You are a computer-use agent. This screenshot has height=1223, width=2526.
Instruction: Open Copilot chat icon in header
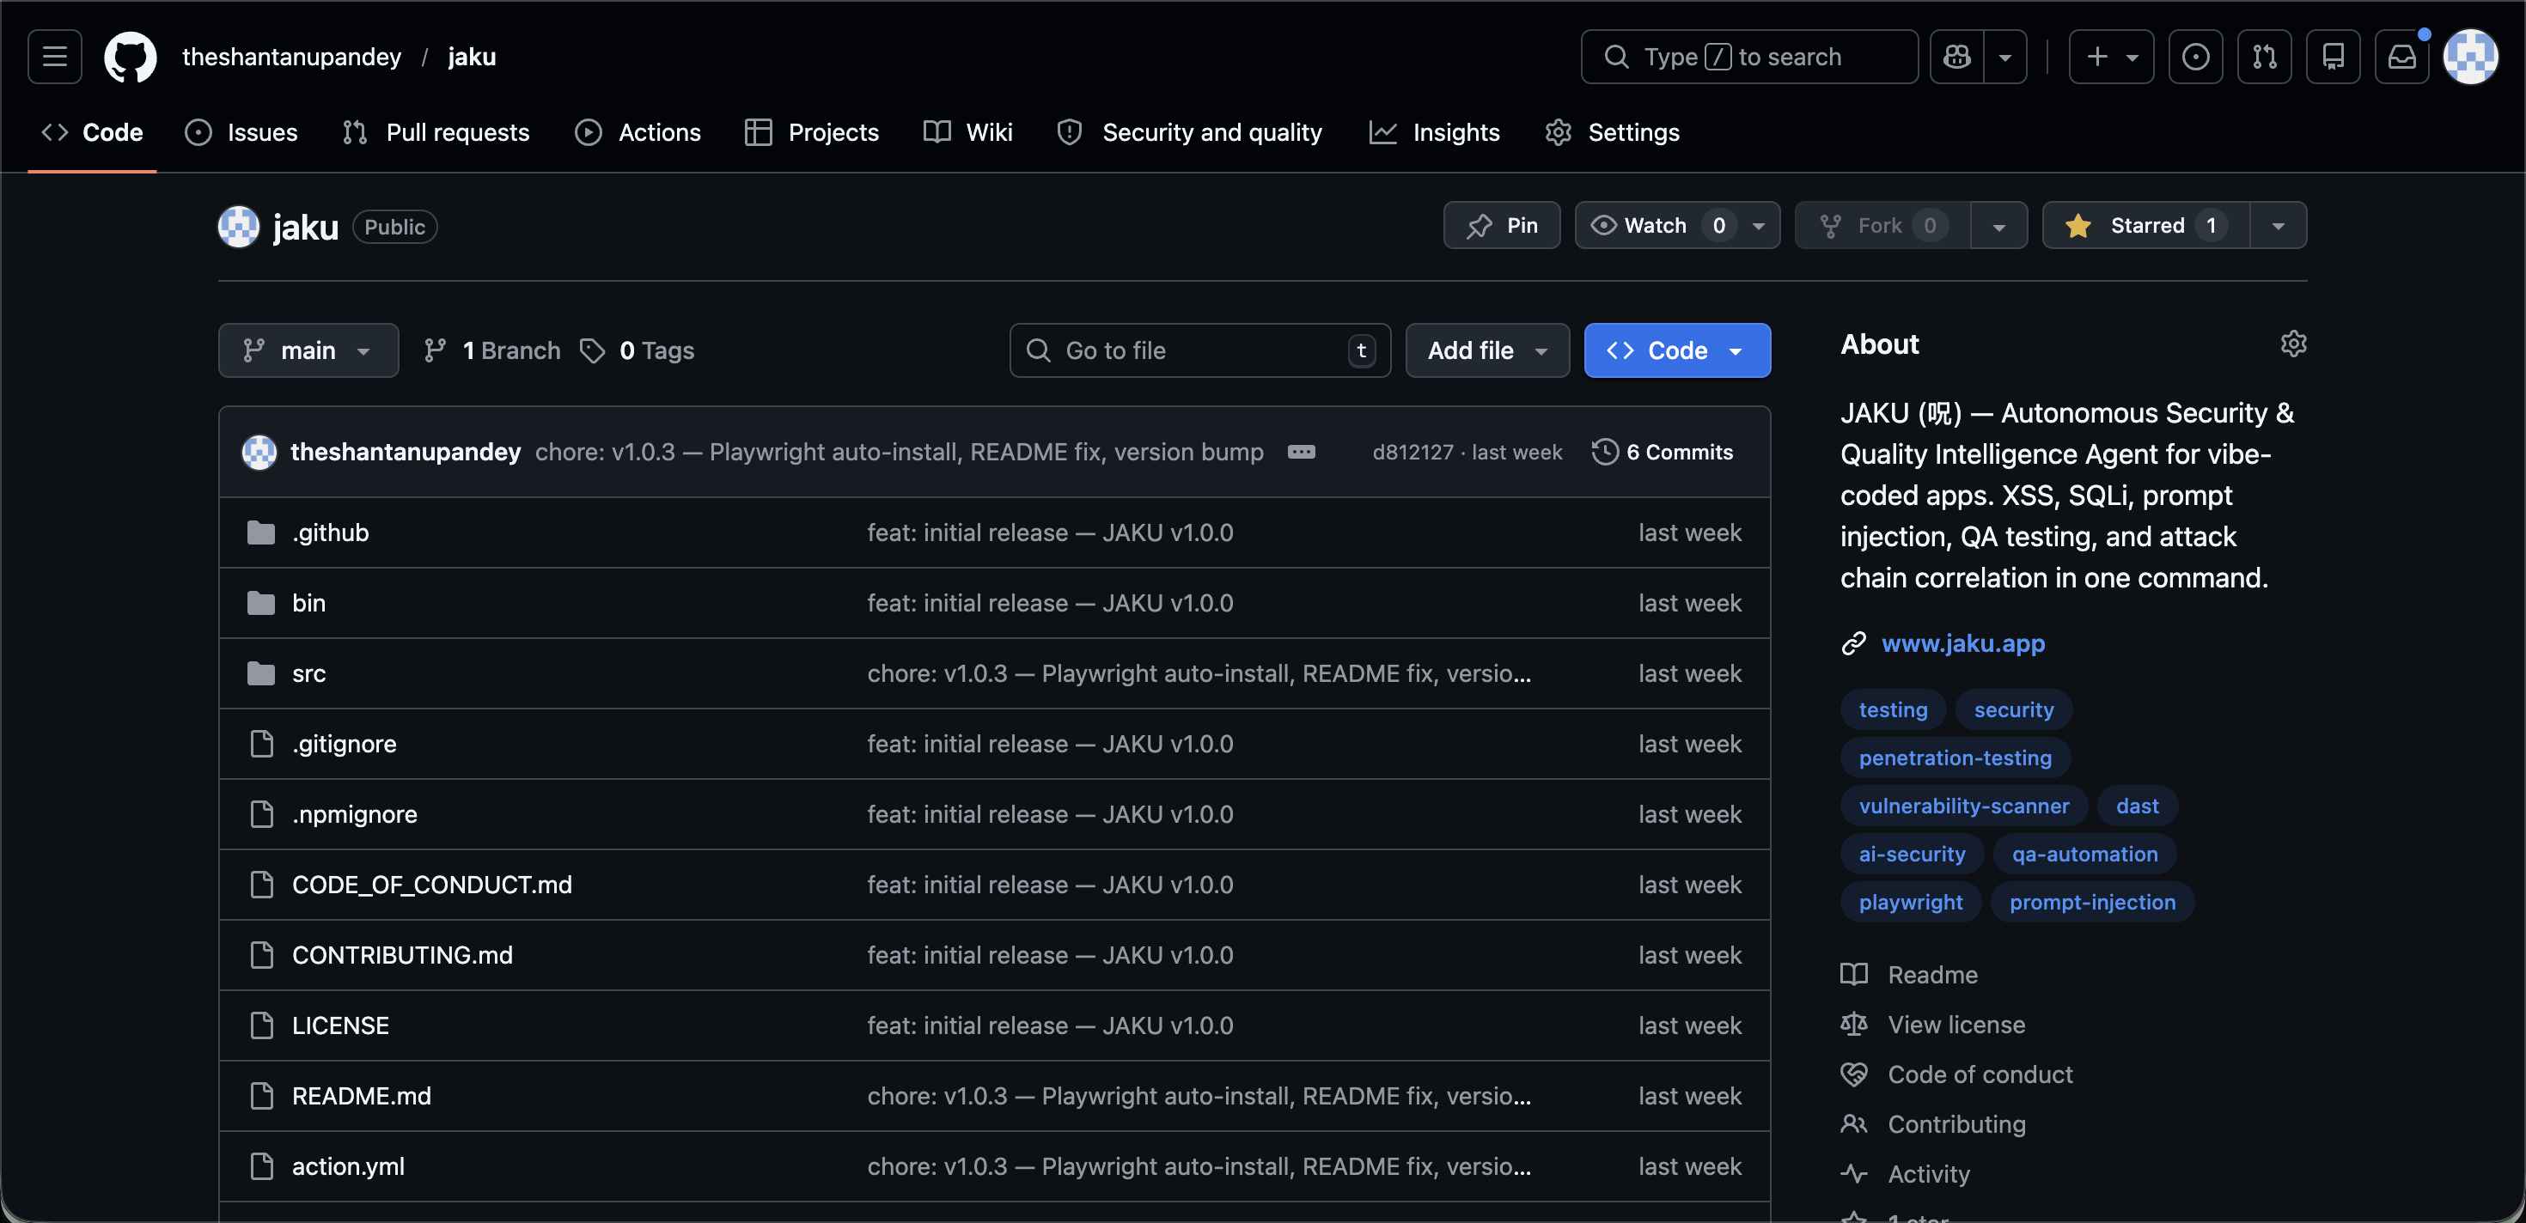click(x=1957, y=57)
